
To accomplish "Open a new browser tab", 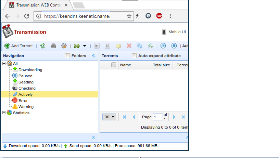I will (x=79, y=5).
